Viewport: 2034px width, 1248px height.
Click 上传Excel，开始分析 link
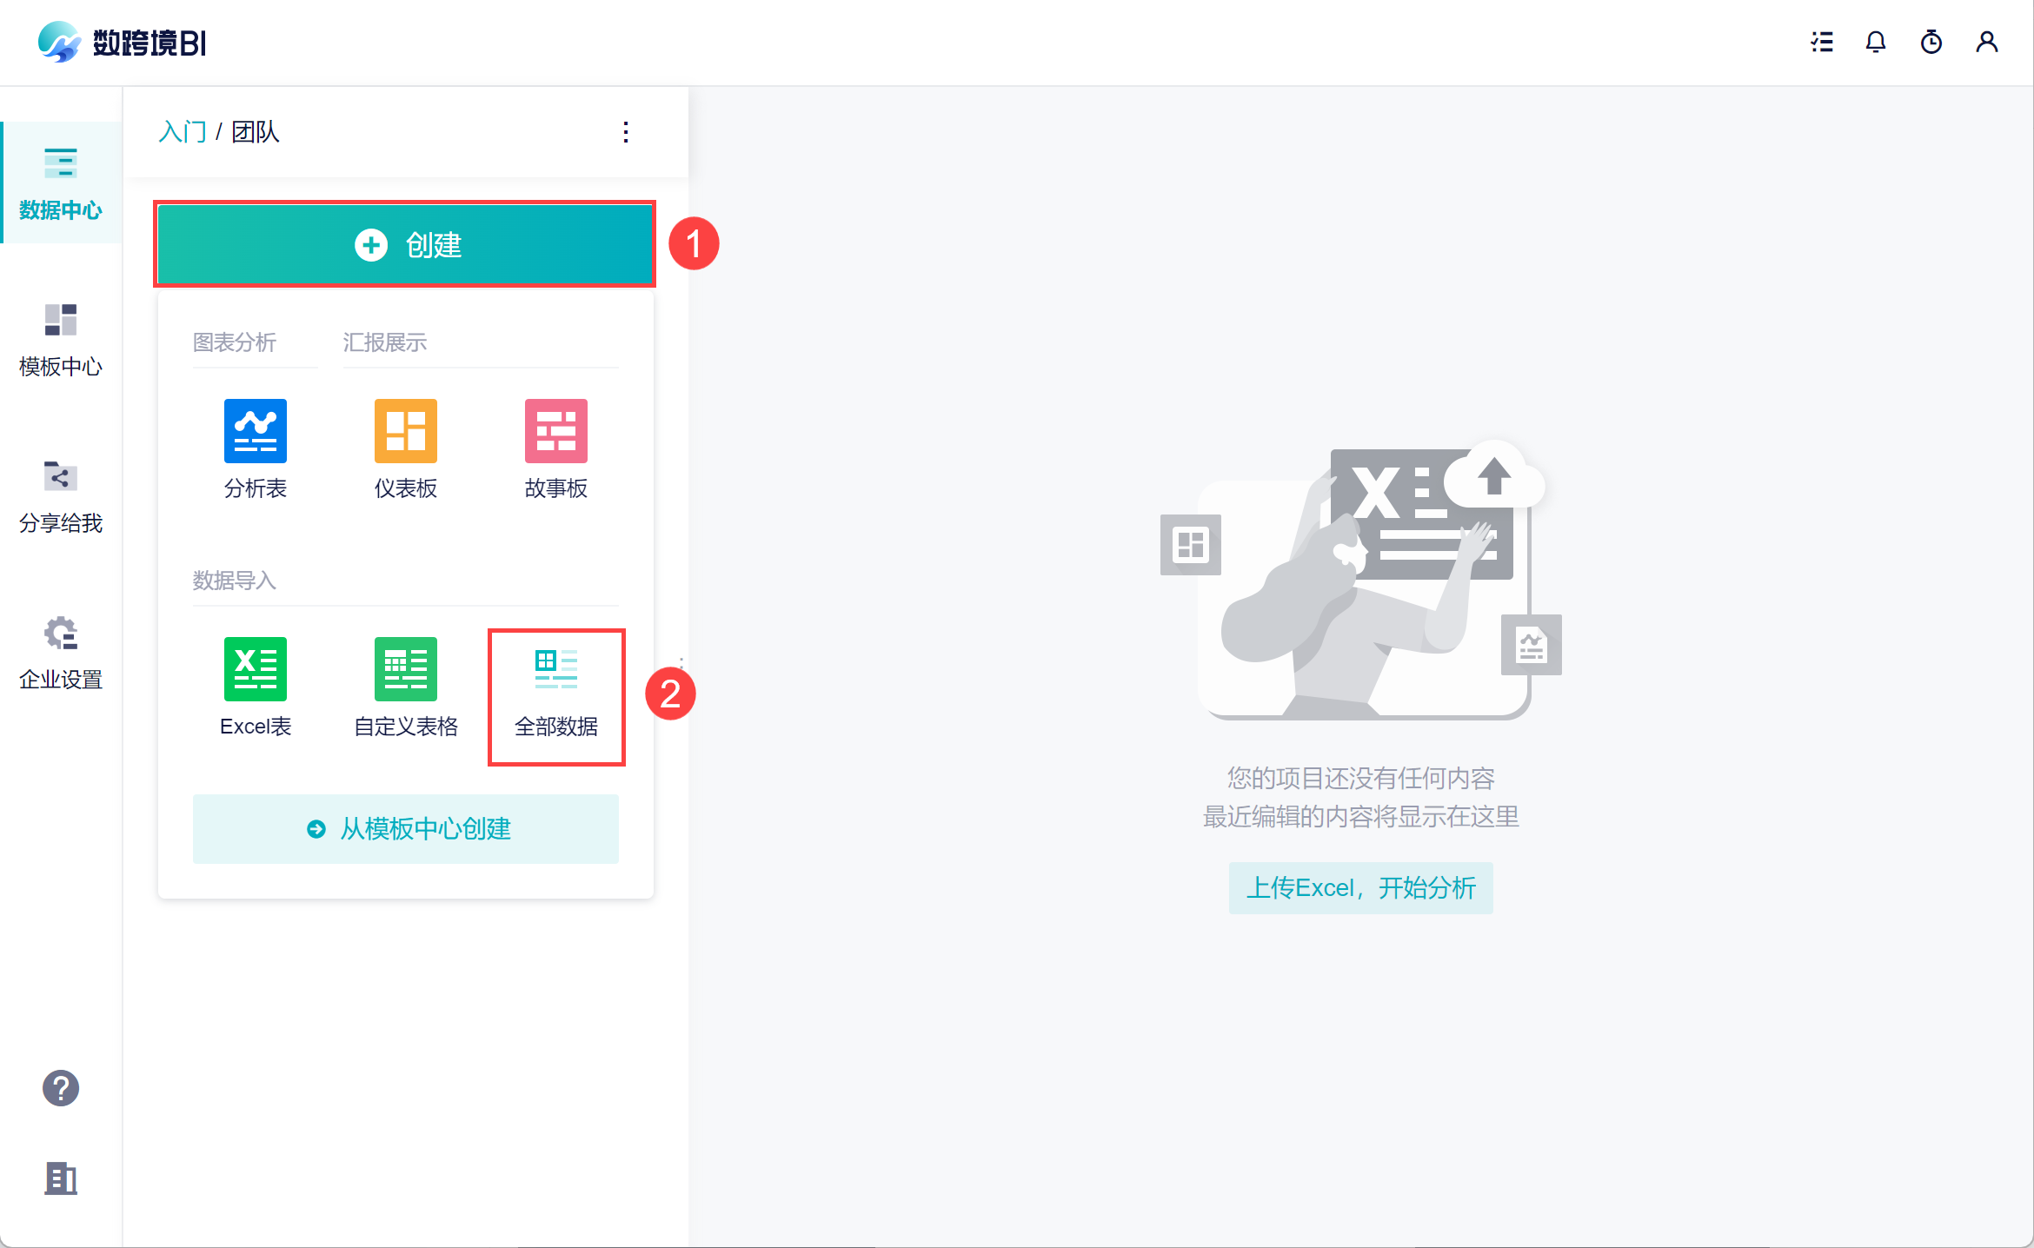(x=1360, y=888)
